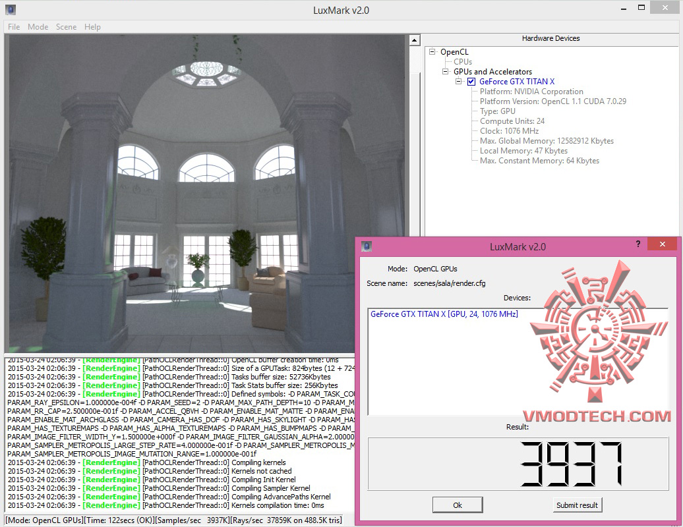Select GeForce GTX TITAN X in hardware tree
This screenshot has width=683, height=527.
pos(517,82)
